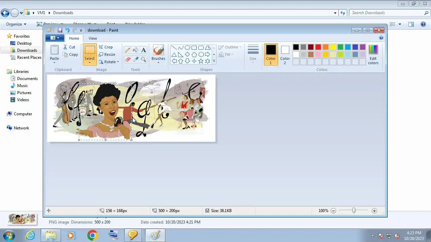Click the Cut scissors button
The image size is (431, 242).
69,47
